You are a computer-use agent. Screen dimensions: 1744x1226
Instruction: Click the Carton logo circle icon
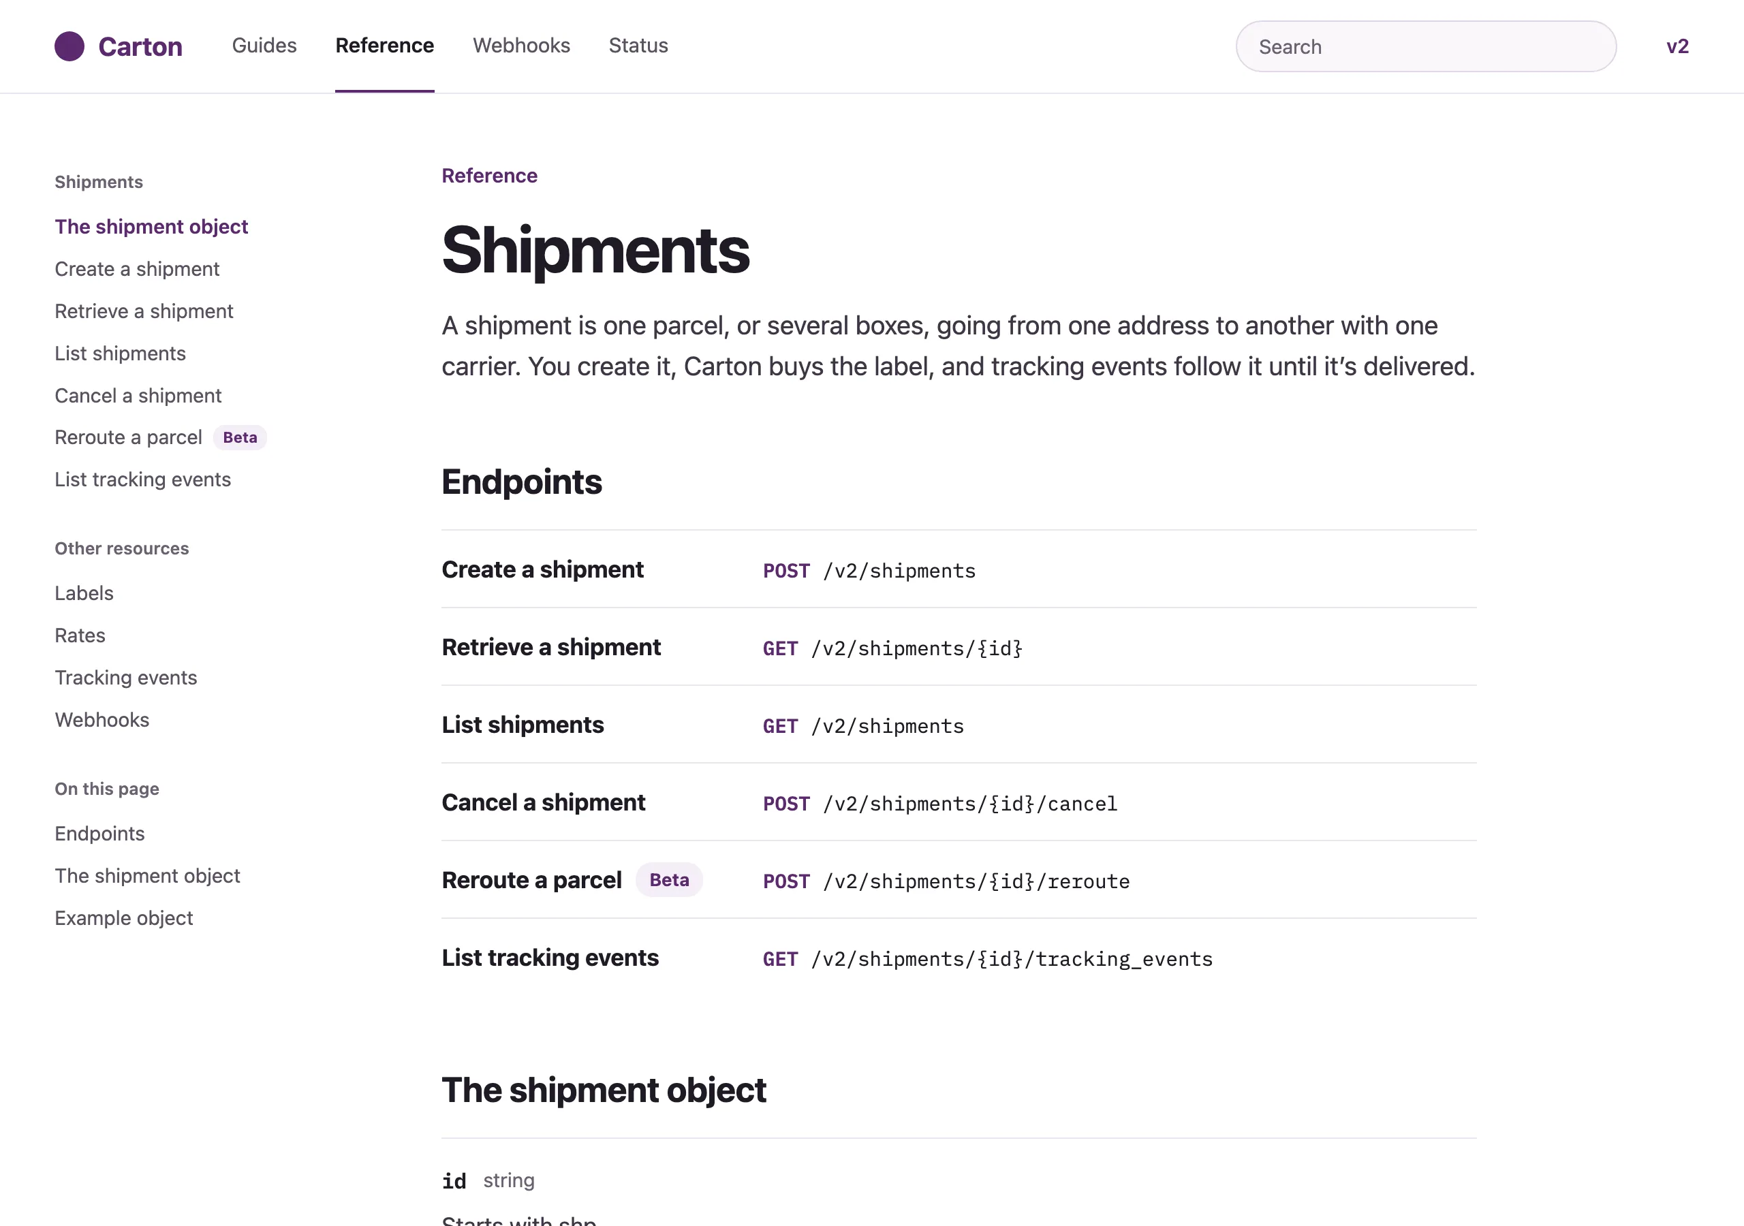tap(69, 46)
